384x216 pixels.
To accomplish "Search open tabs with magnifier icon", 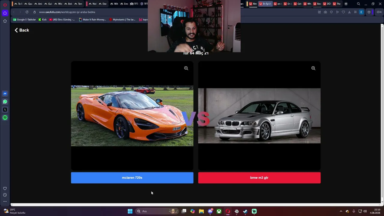I will tap(358, 4).
